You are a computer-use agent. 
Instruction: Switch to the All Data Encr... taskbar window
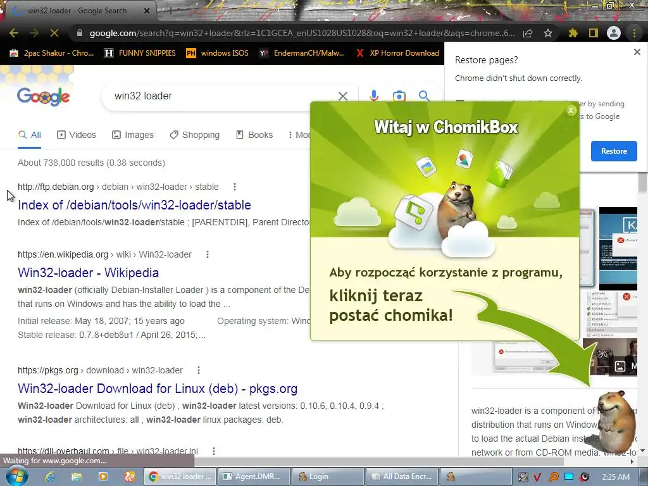(x=402, y=477)
